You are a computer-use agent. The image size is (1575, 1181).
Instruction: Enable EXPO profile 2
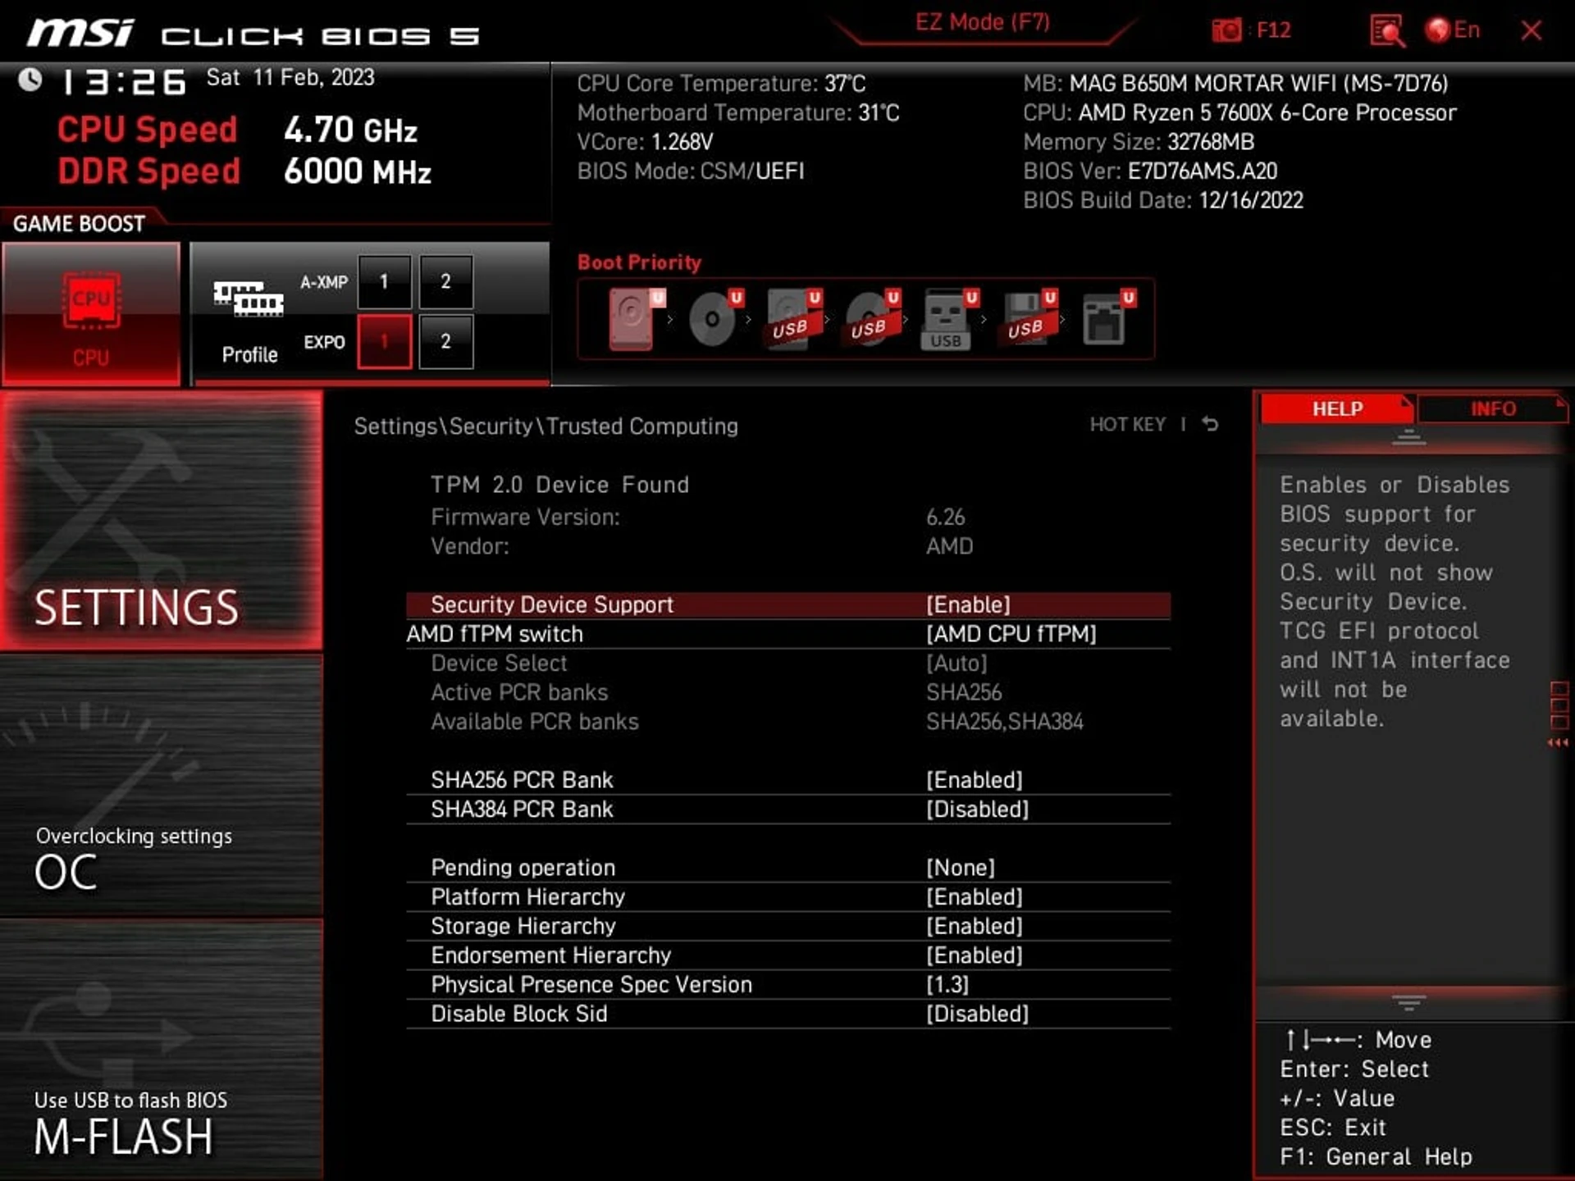point(445,341)
